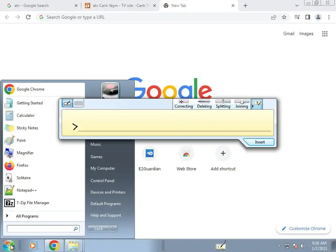Image resolution: width=336 pixels, height=252 pixels.
Task: Click the Add shortcut button
Action: (223, 159)
